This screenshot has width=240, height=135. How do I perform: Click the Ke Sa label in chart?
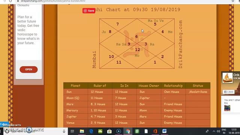121,44
